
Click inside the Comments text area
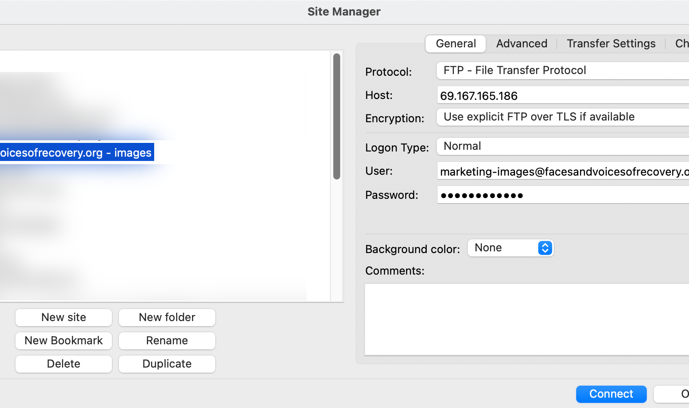pyautogui.click(x=526, y=319)
